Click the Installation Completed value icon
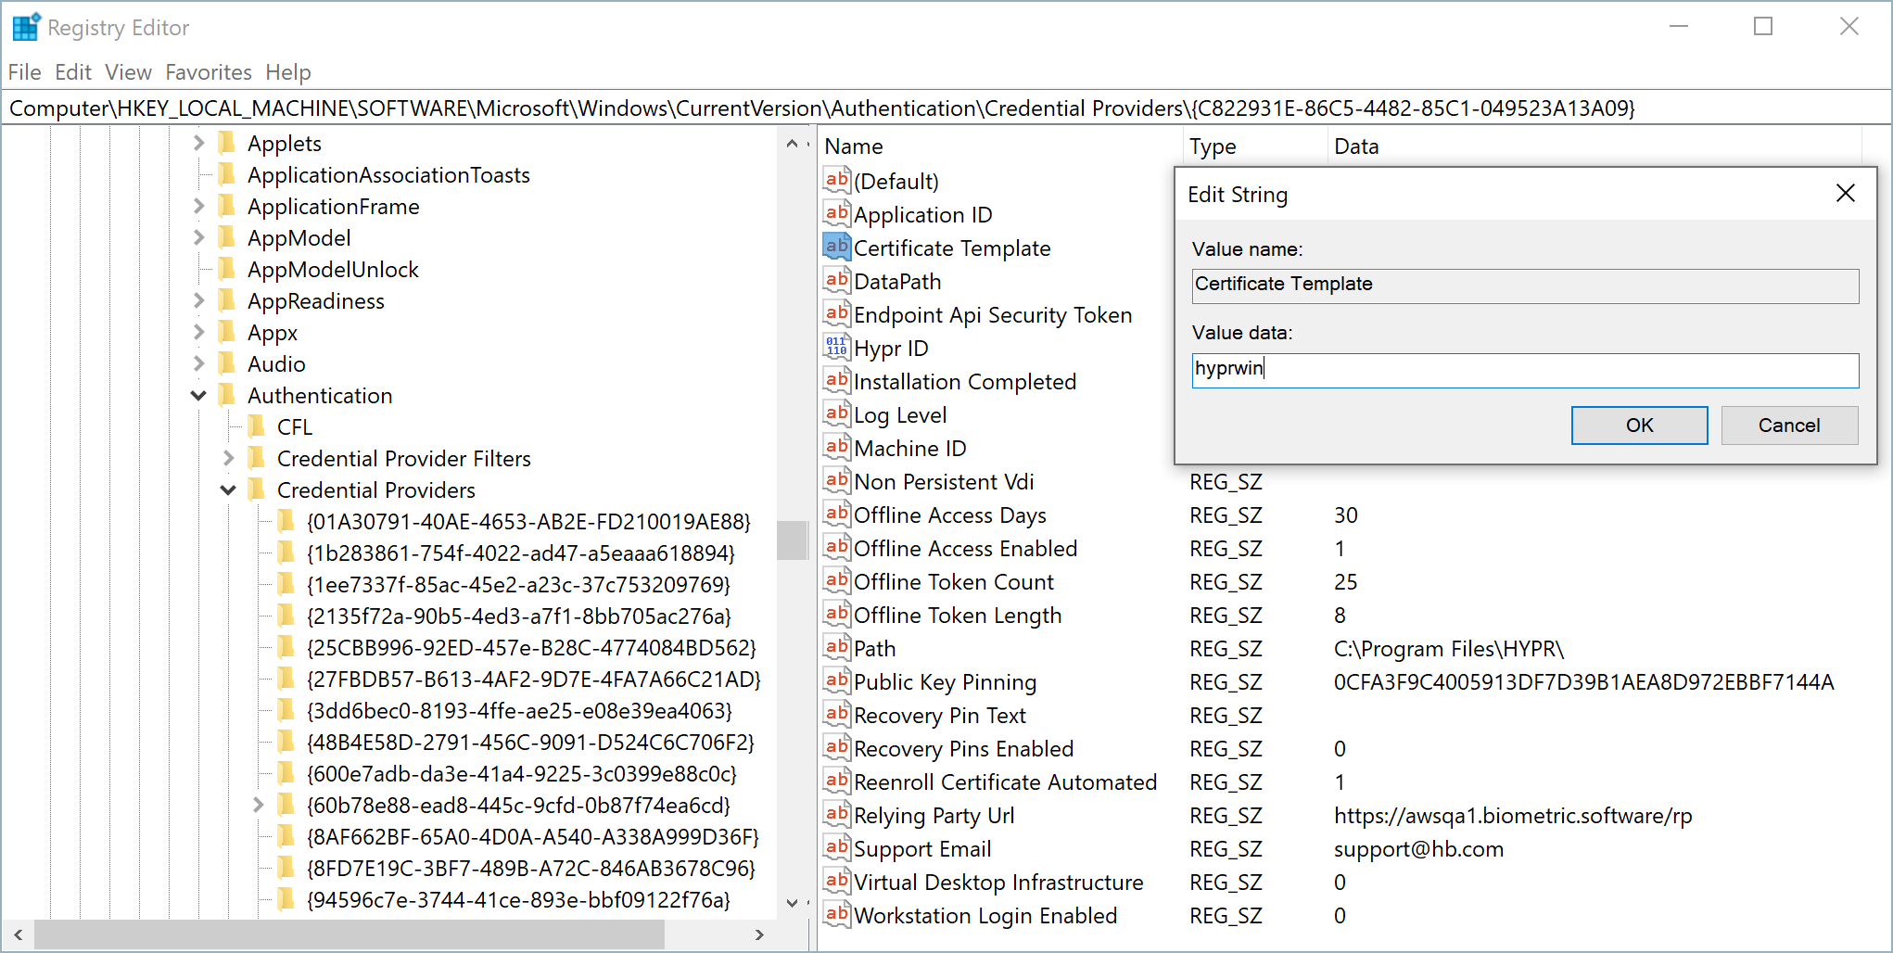Screen dimensions: 1893x953 [836, 380]
